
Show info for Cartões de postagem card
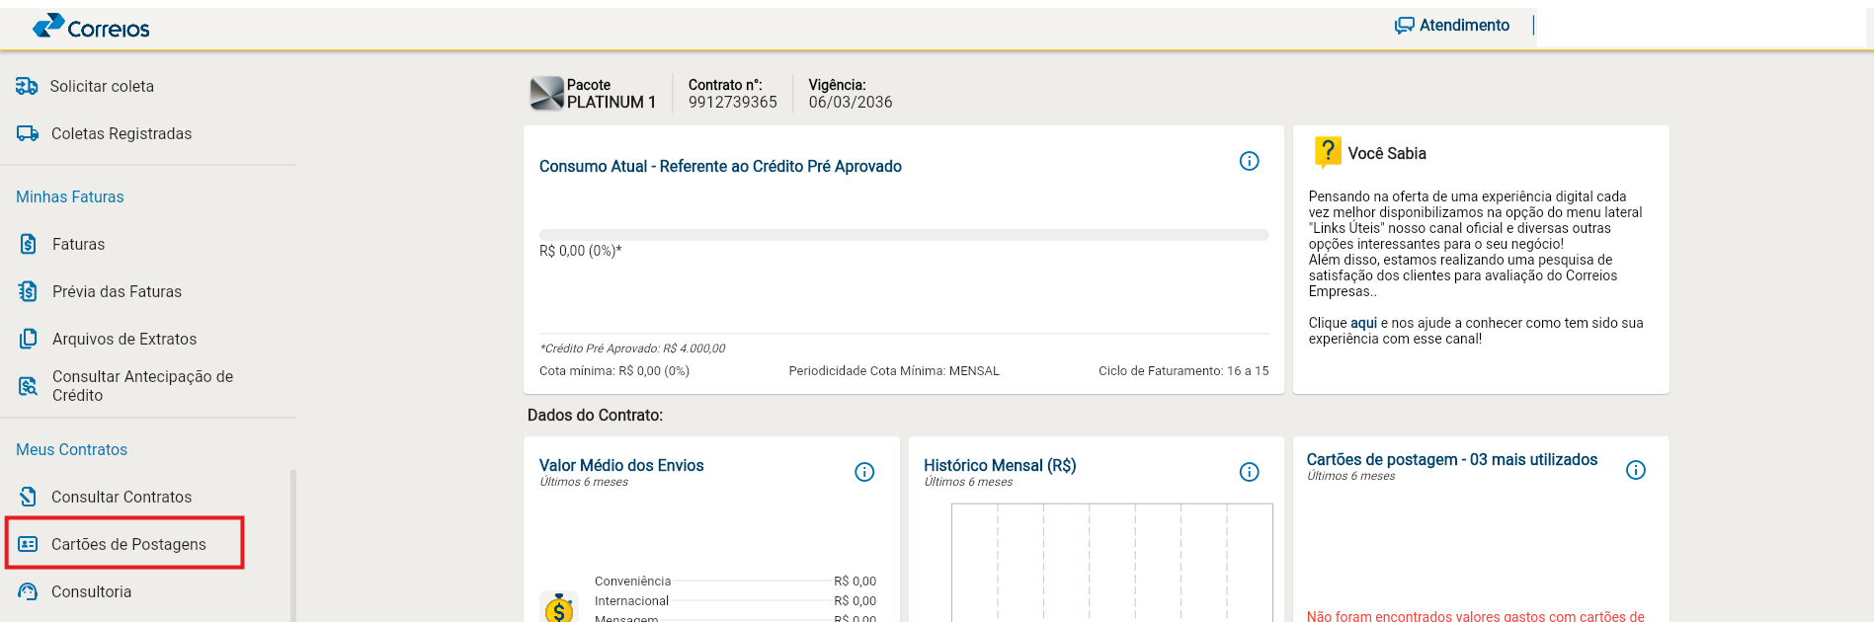point(1635,470)
